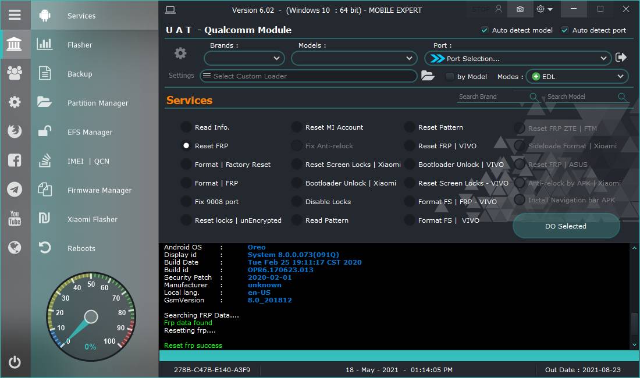Toggle Auto detect port checkbox
The image size is (640, 378).
[565, 30]
